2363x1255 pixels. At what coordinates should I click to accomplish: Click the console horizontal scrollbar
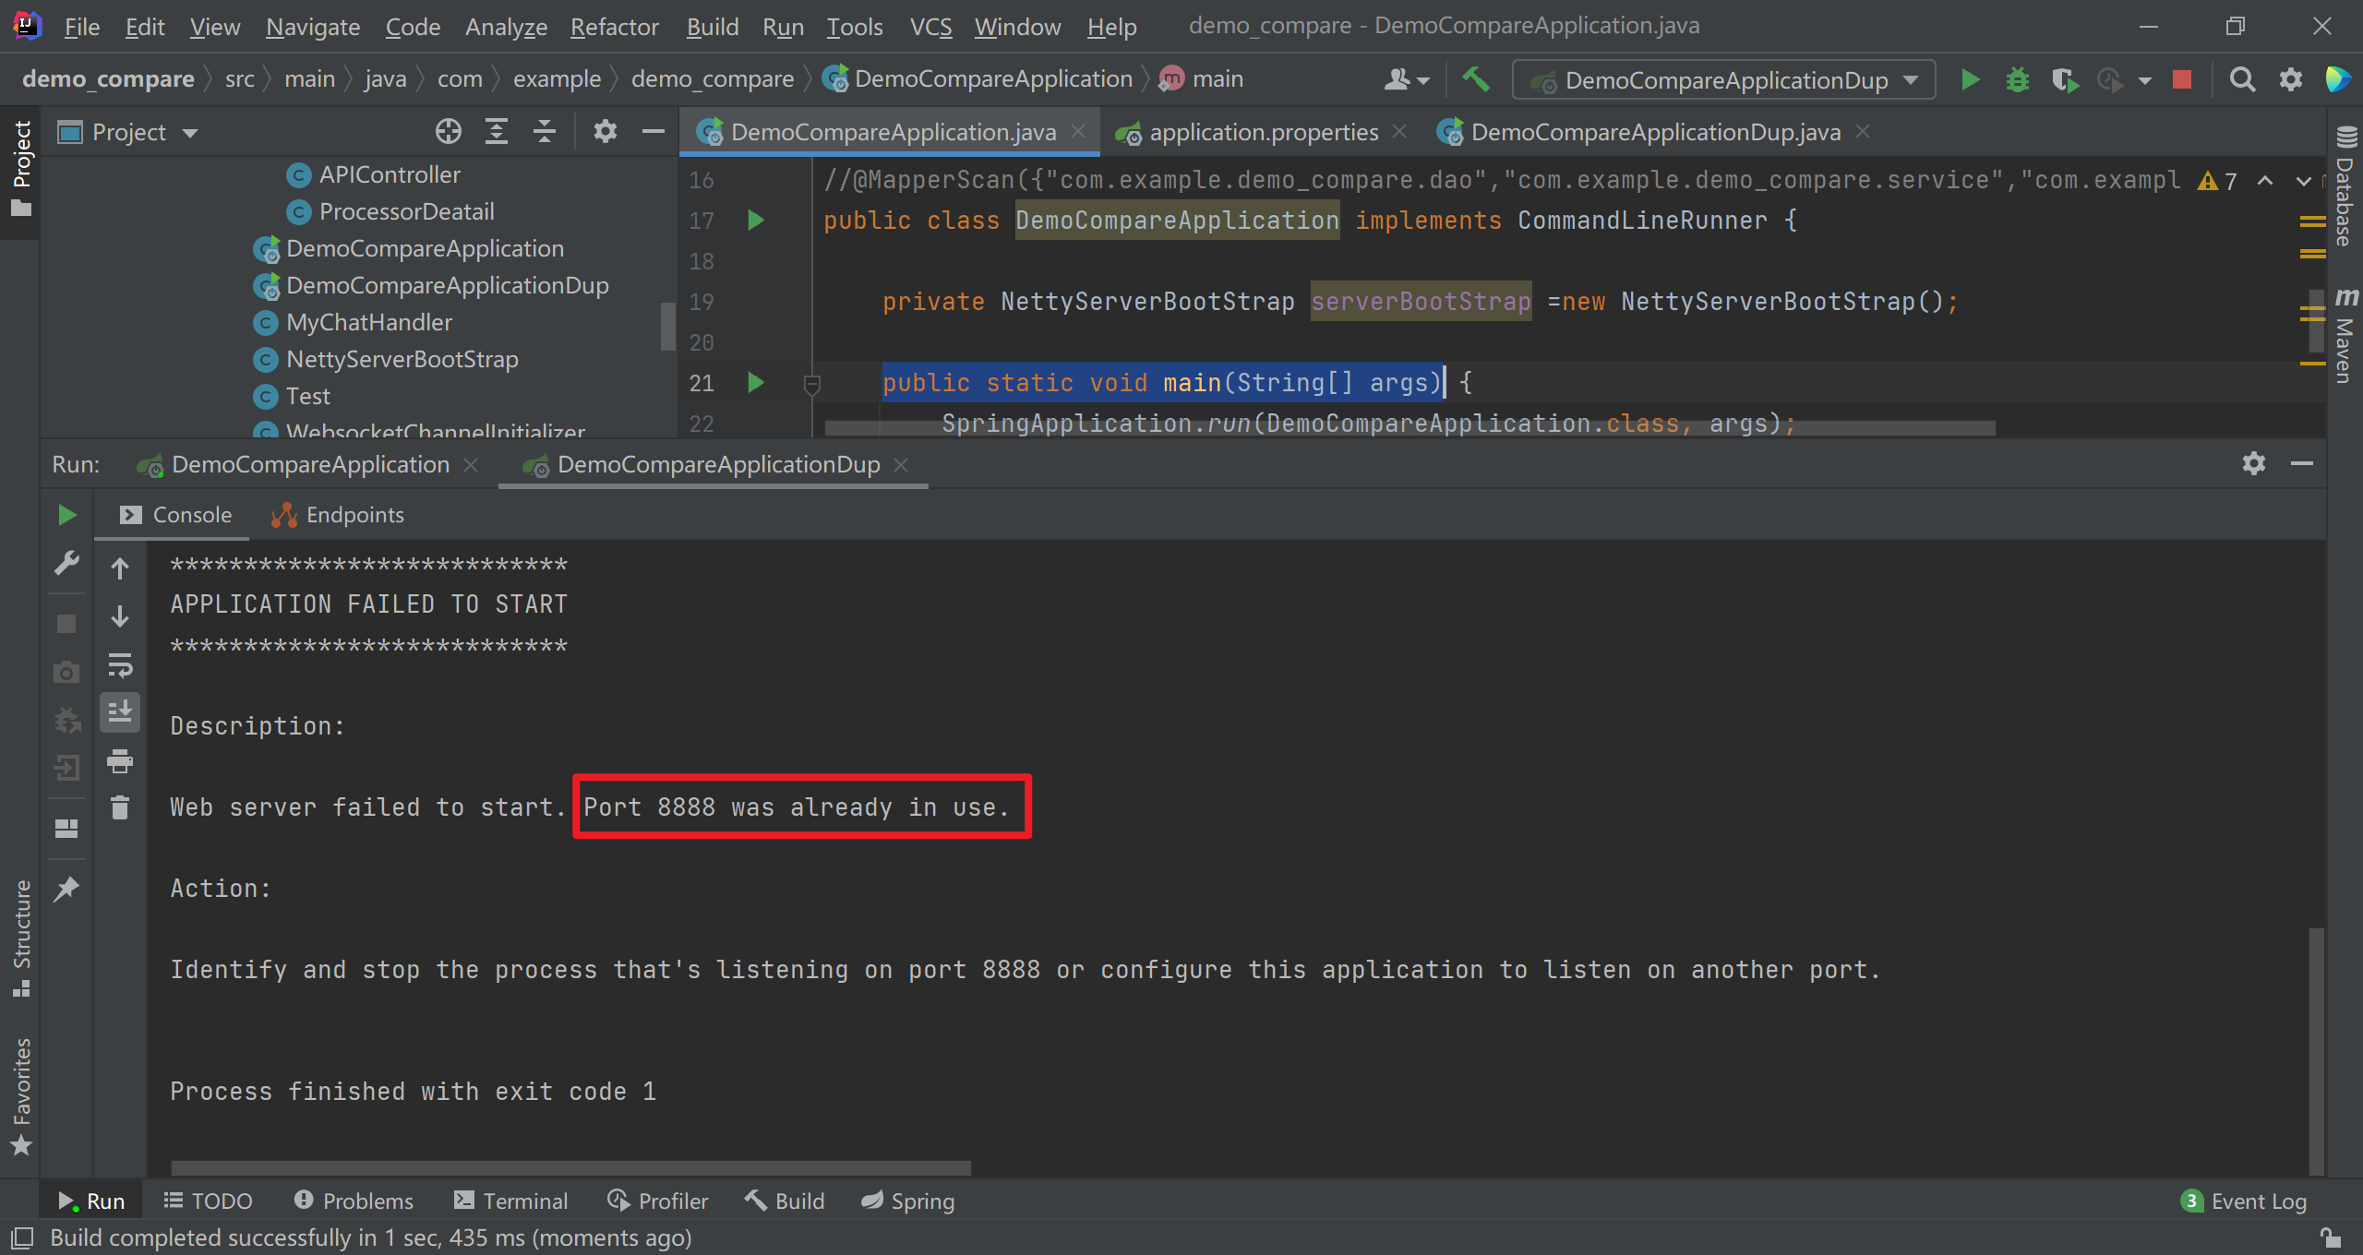tap(570, 1167)
